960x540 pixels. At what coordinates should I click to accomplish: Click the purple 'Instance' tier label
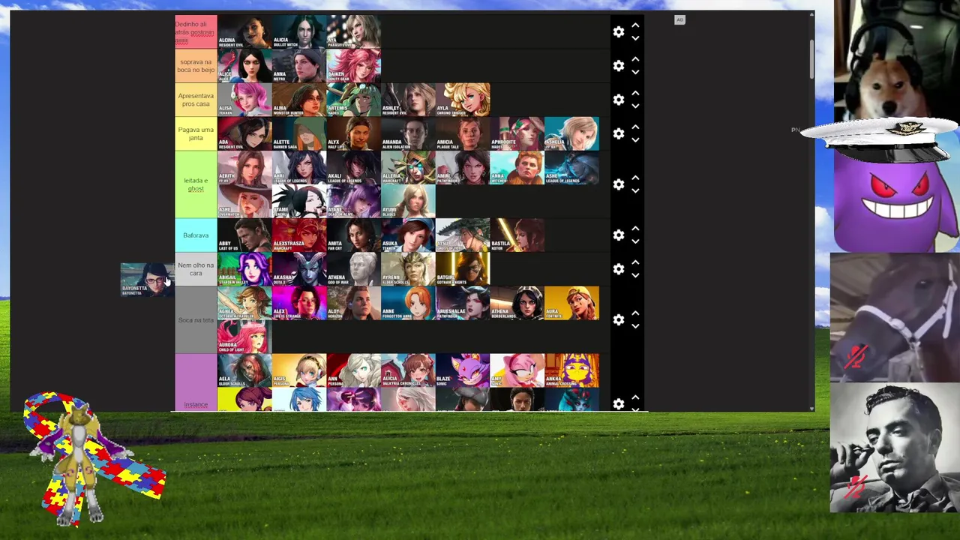click(x=196, y=382)
